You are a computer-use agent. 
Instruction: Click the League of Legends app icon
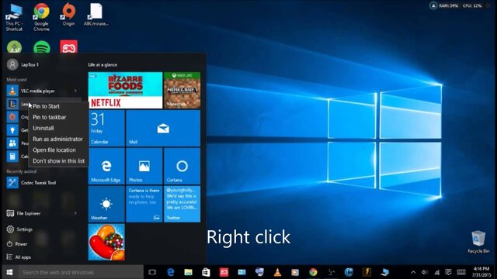(x=12, y=104)
